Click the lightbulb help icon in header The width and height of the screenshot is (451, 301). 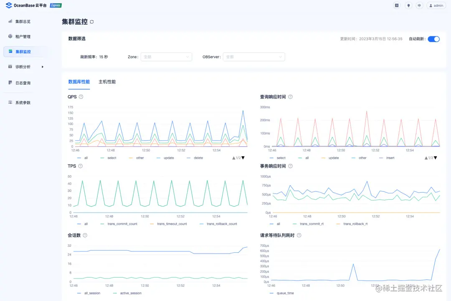click(x=408, y=5)
